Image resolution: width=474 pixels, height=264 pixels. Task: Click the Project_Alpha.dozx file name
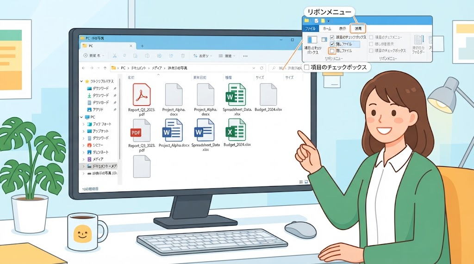pos(206,112)
